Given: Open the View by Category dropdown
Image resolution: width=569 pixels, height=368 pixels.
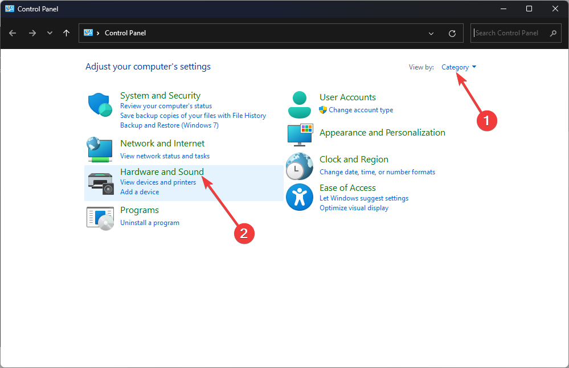Looking at the screenshot, I should click(459, 67).
